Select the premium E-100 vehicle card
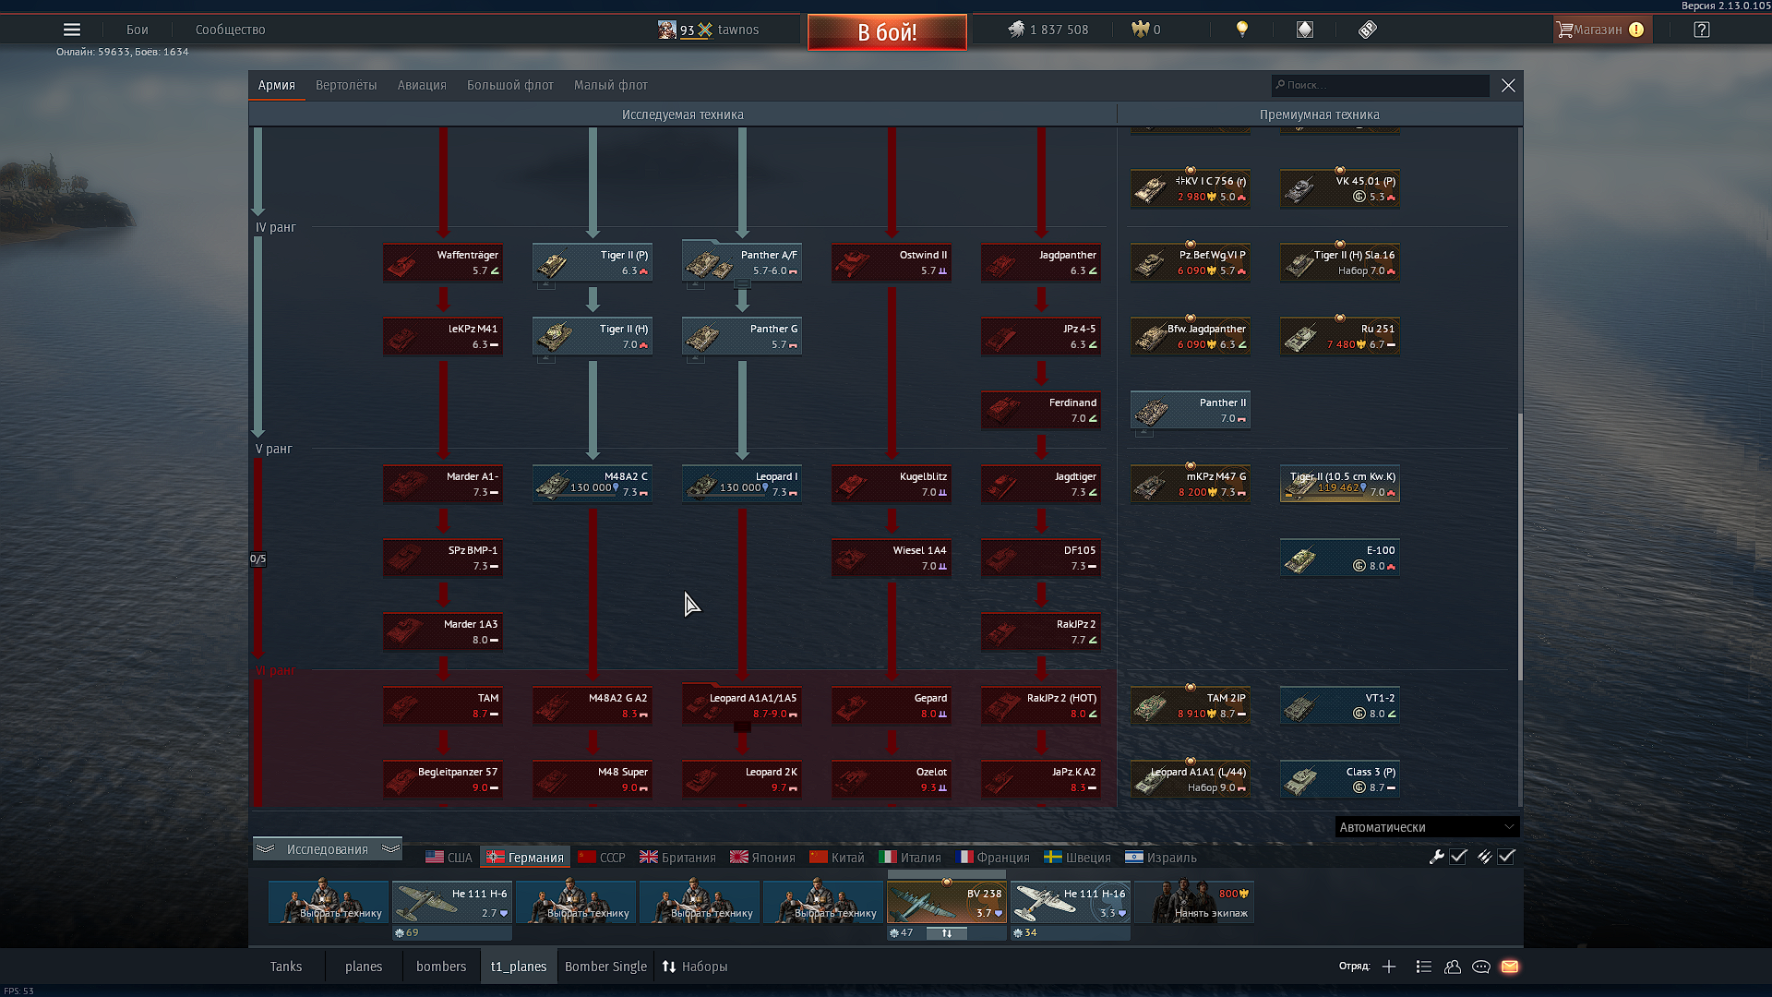Image resolution: width=1772 pixels, height=997 pixels. point(1340,558)
